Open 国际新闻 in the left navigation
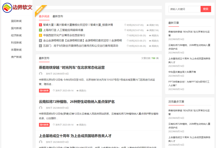 (x=16, y=21)
